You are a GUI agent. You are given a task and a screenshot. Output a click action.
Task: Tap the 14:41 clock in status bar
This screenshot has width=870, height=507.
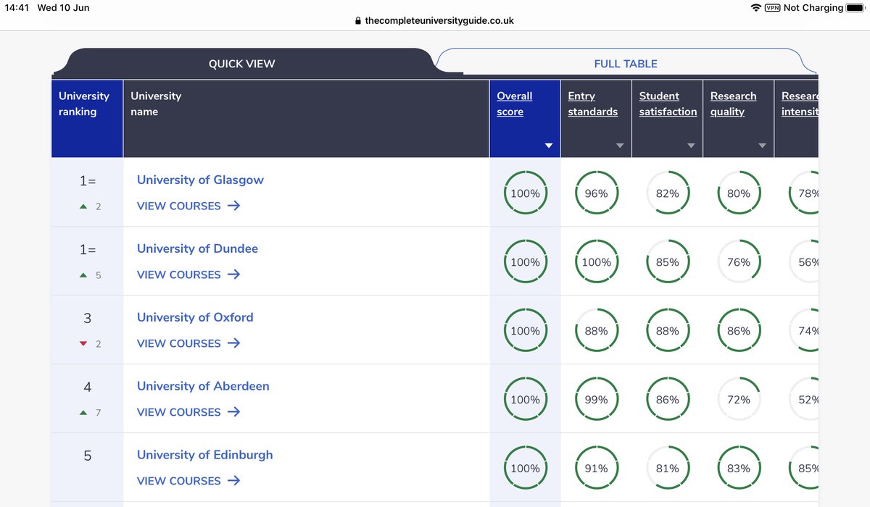16,8
